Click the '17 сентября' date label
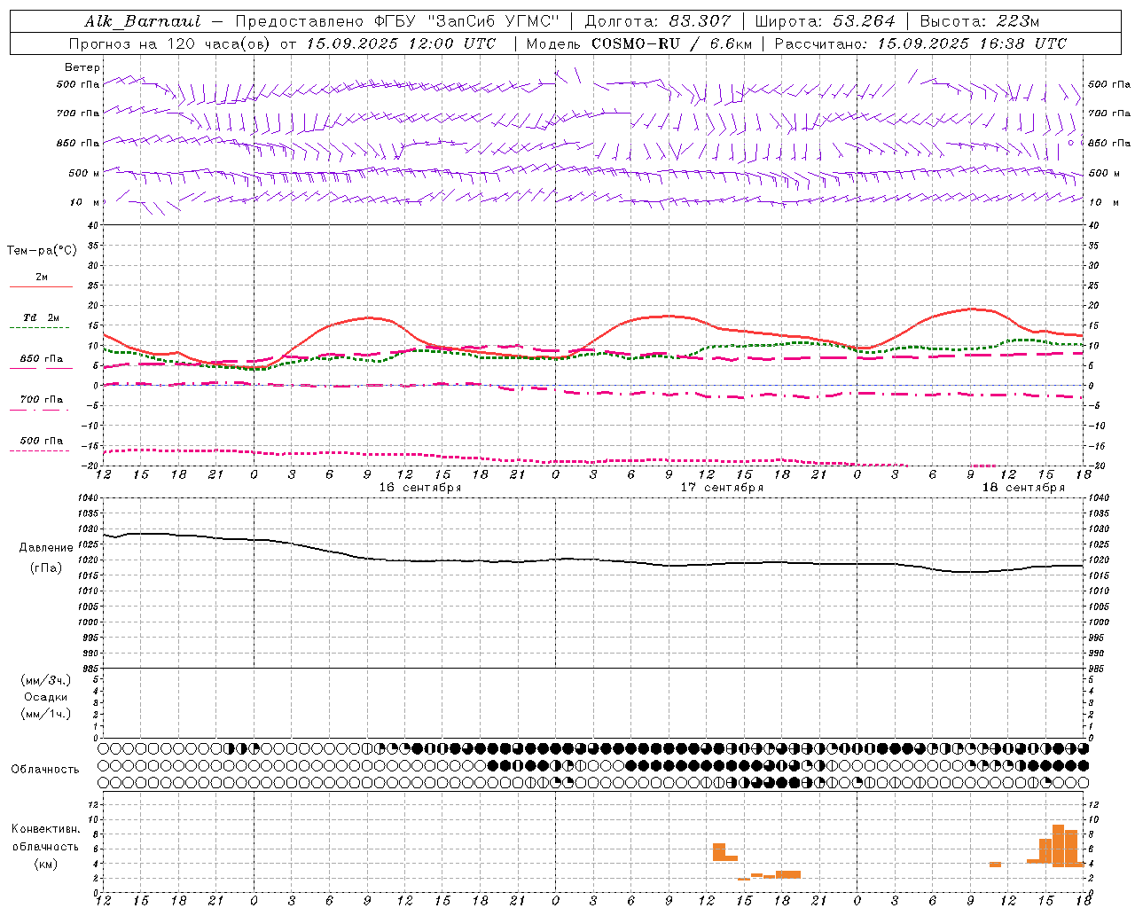 click(722, 488)
